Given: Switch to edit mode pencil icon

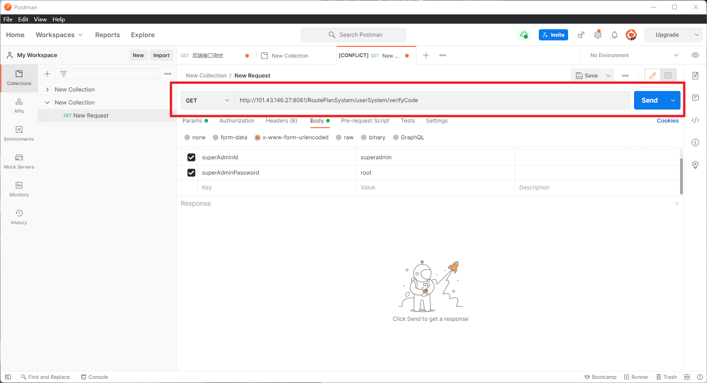Looking at the screenshot, I should tap(653, 76).
